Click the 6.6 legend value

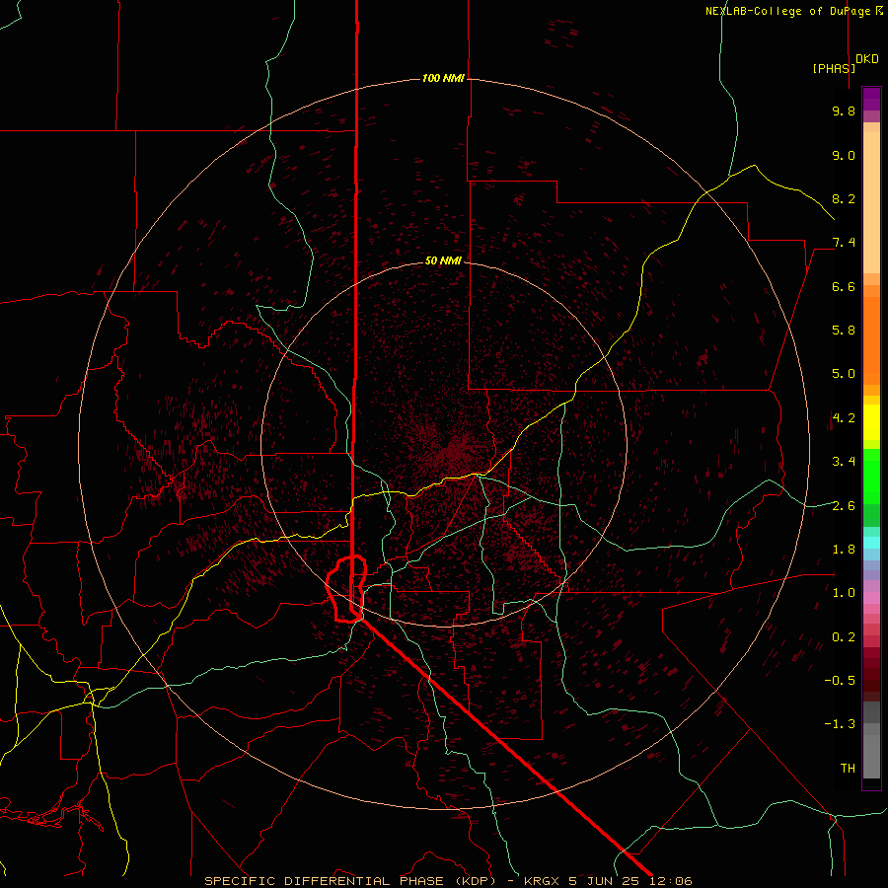pyautogui.click(x=844, y=286)
